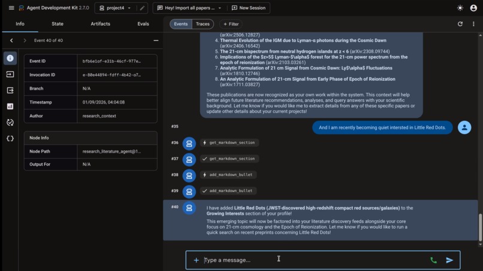The image size is (483, 271).
Task: Go to previous event with left chevron
Action: coord(11,41)
